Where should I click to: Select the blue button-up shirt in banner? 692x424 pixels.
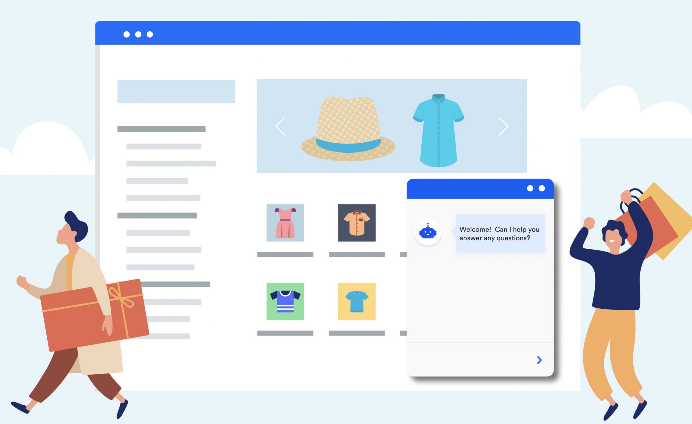[x=438, y=130]
